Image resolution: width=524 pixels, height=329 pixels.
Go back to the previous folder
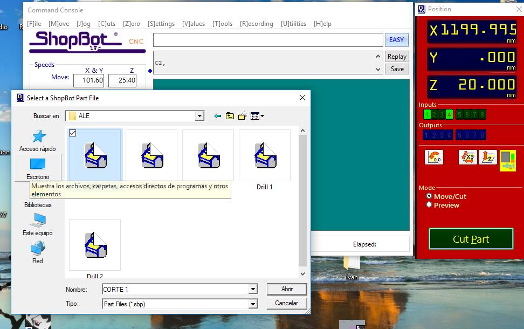(218, 116)
